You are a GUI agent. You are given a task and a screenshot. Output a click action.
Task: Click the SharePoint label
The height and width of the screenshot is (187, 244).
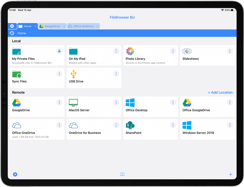[x=134, y=133]
